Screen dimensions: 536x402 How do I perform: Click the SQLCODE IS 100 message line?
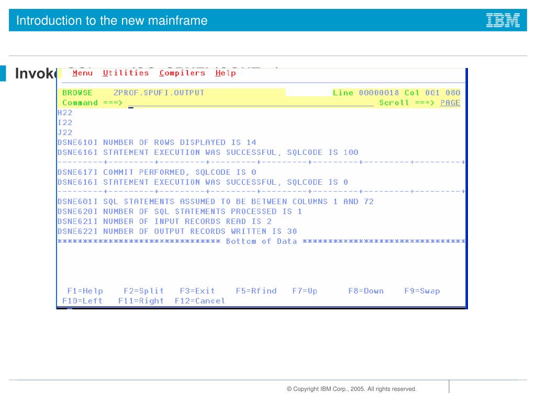click(x=208, y=152)
